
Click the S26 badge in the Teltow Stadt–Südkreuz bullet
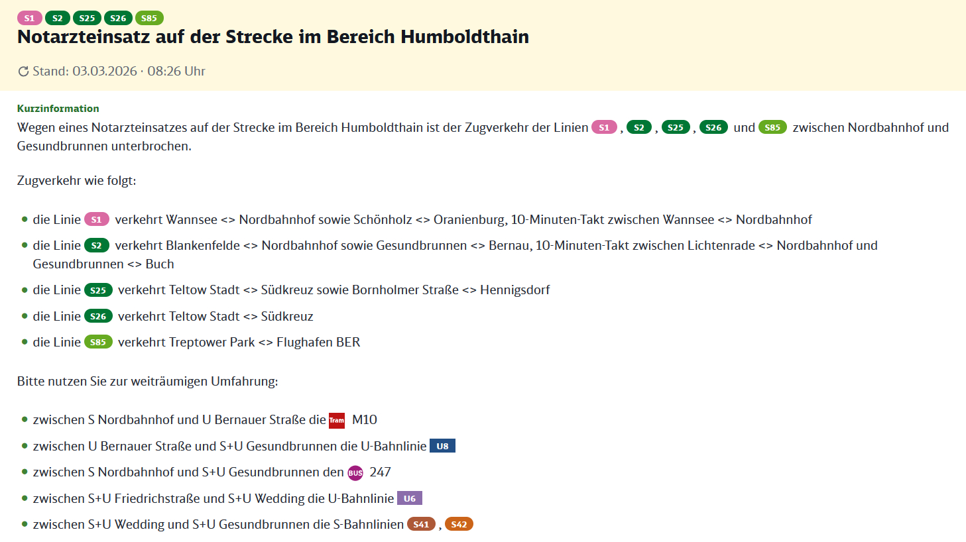pyautogui.click(x=98, y=317)
